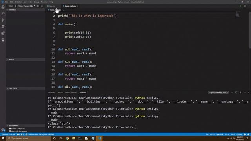Open the Debug Console icon in debug toolbar

pyautogui.click(x=42, y=6)
